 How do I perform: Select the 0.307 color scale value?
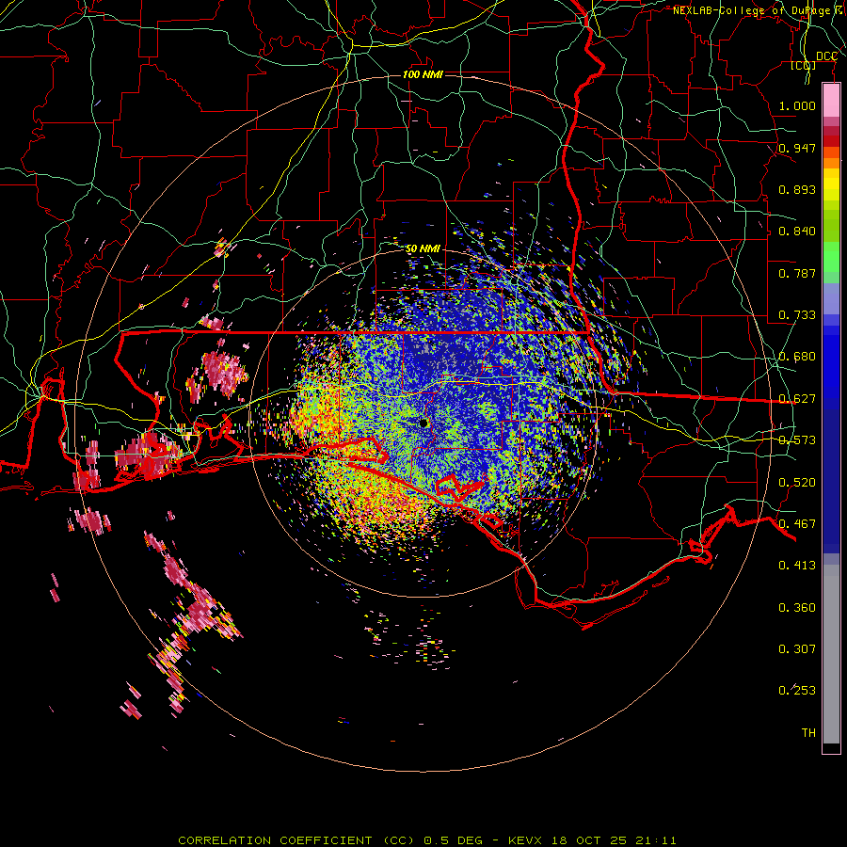pyautogui.click(x=797, y=649)
